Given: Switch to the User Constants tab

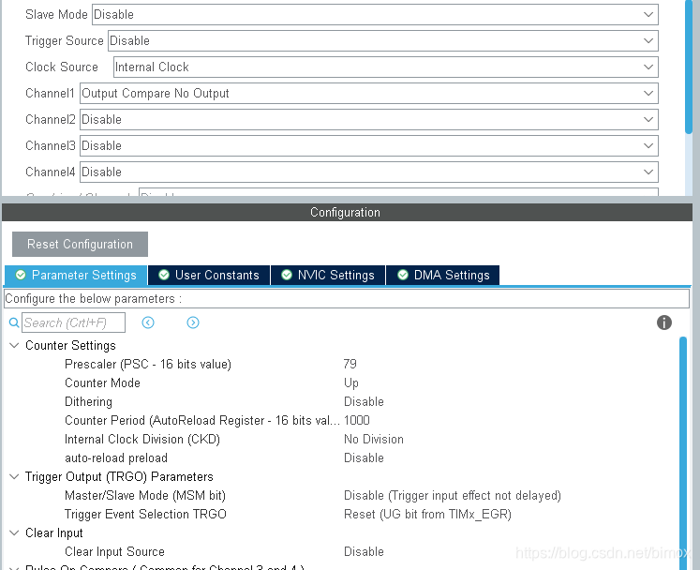Looking at the screenshot, I should pyautogui.click(x=209, y=276).
